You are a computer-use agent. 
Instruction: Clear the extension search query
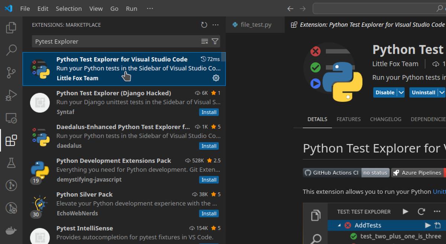(x=204, y=41)
